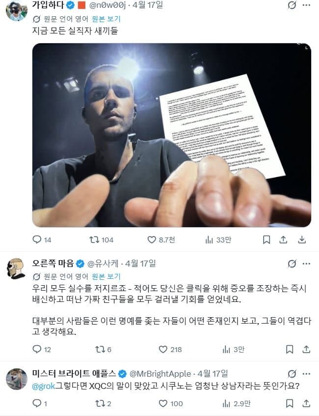
Task: Bookmark the first tweet with the photo
Action: tap(266, 240)
